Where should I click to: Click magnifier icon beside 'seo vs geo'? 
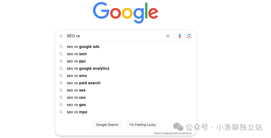pos(61,105)
